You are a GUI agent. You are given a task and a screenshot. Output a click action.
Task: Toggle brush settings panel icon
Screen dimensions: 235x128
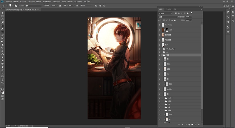click(16, 6)
